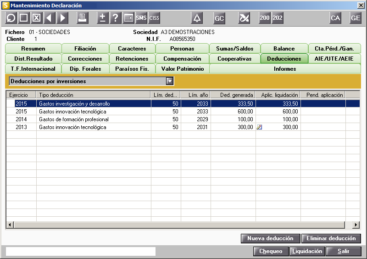Click edit pencil icon in 2013 row
This screenshot has height=259, width=367.
(259, 127)
